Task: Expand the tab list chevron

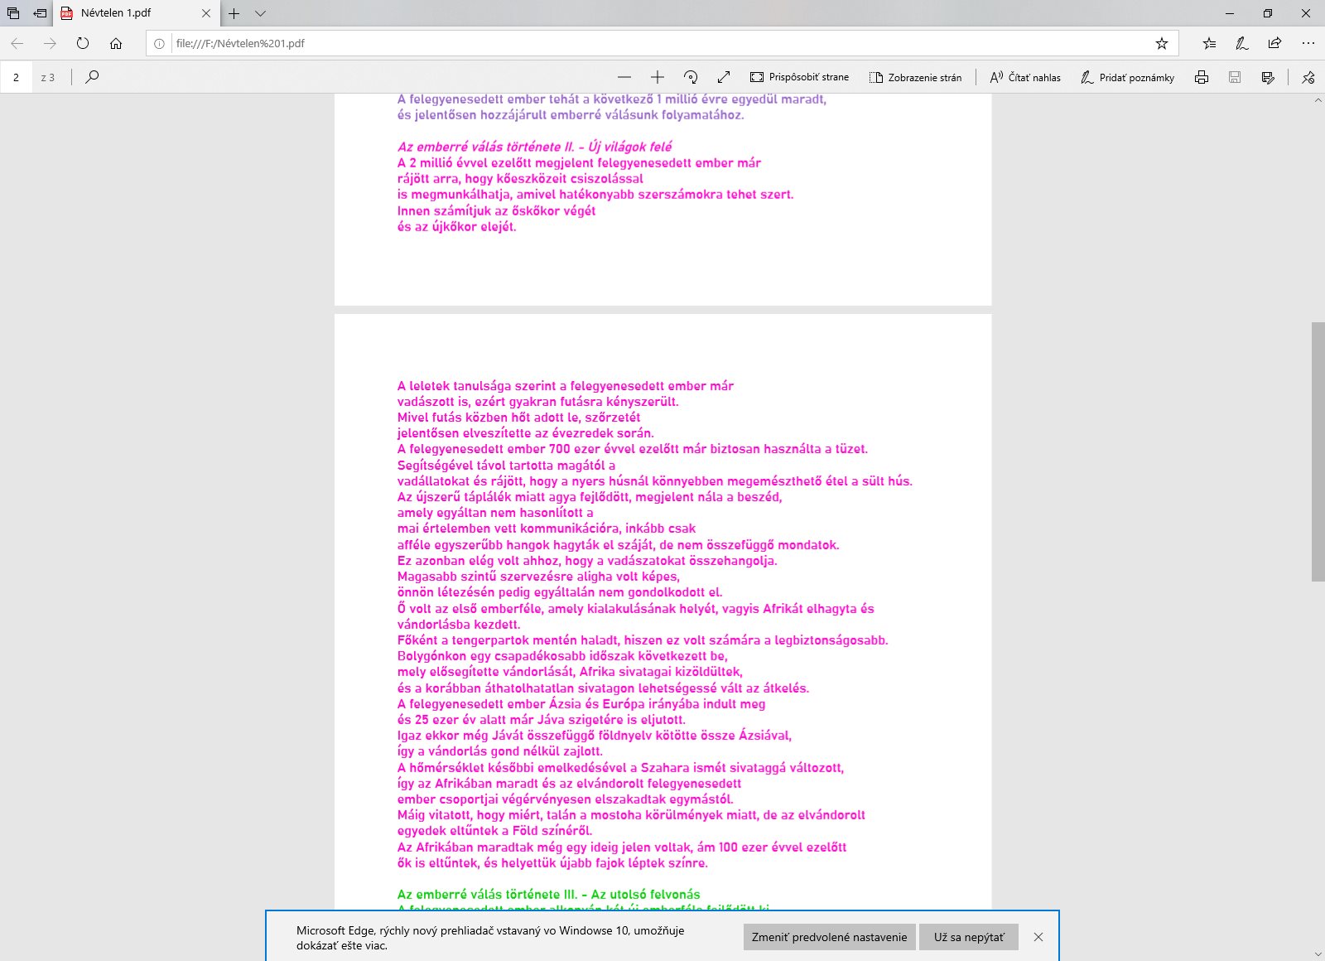Action: (260, 13)
